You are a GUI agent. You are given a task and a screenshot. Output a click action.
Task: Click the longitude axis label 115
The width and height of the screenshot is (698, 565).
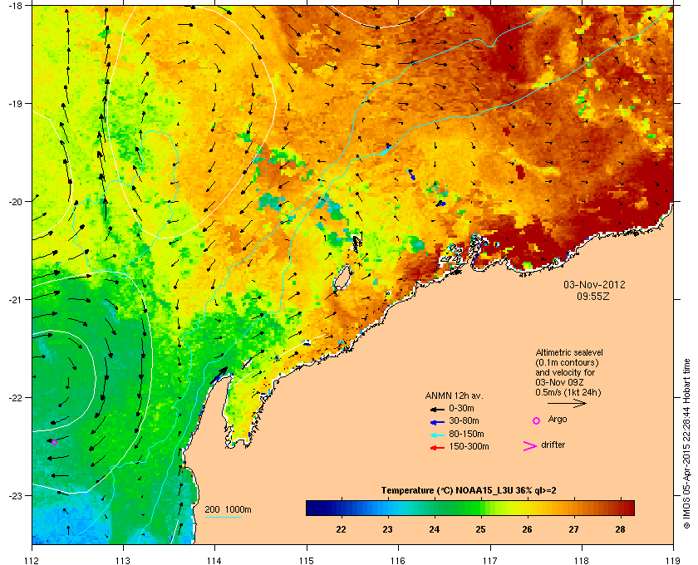tap(307, 560)
